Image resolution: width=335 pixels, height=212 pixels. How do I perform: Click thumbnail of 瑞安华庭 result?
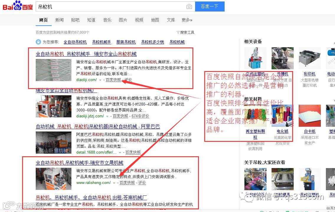[53, 106]
